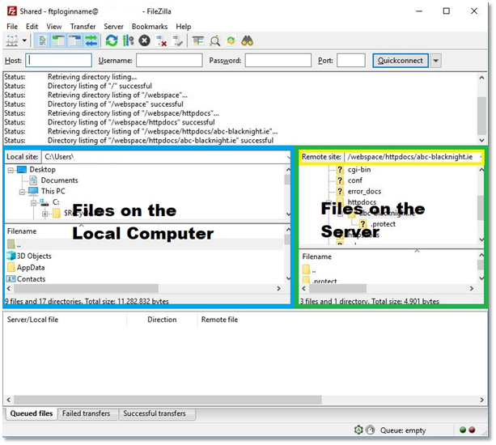Toggle directory comparison
The image size is (496, 445).
point(214,40)
